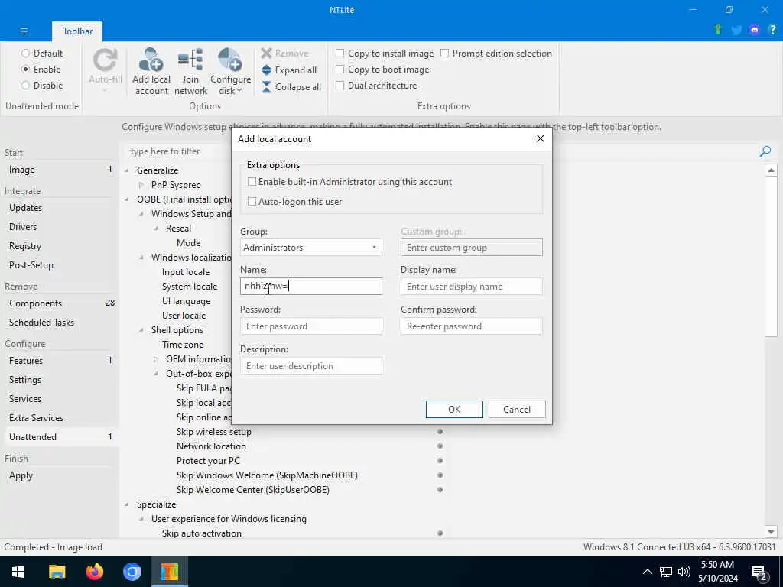Open the Windows Start button
The height and width of the screenshot is (587, 783).
[x=18, y=572]
